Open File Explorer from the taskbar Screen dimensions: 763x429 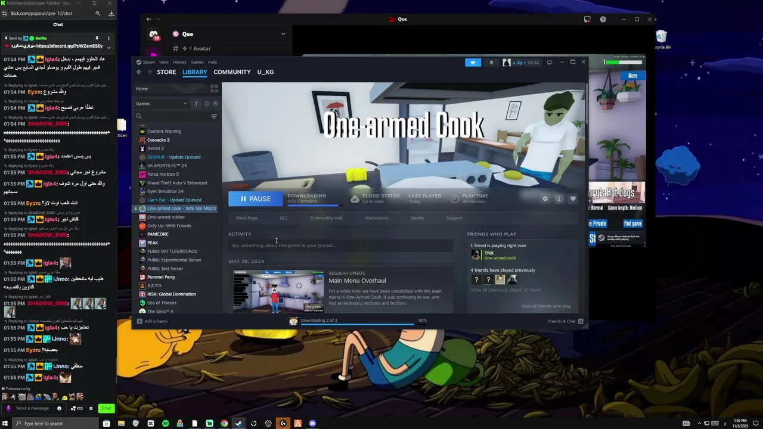point(121,424)
